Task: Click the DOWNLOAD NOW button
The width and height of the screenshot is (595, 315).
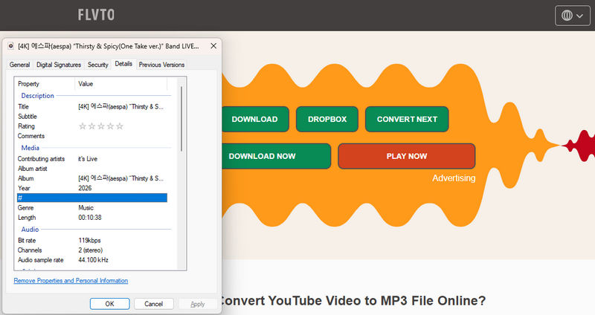Action: (276, 156)
